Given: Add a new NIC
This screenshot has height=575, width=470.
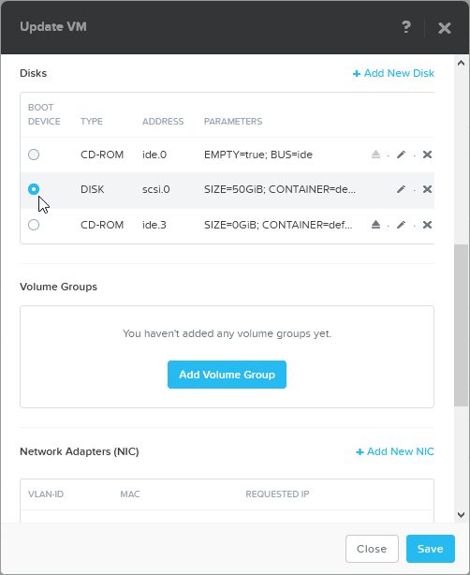Looking at the screenshot, I should (x=395, y=451).
